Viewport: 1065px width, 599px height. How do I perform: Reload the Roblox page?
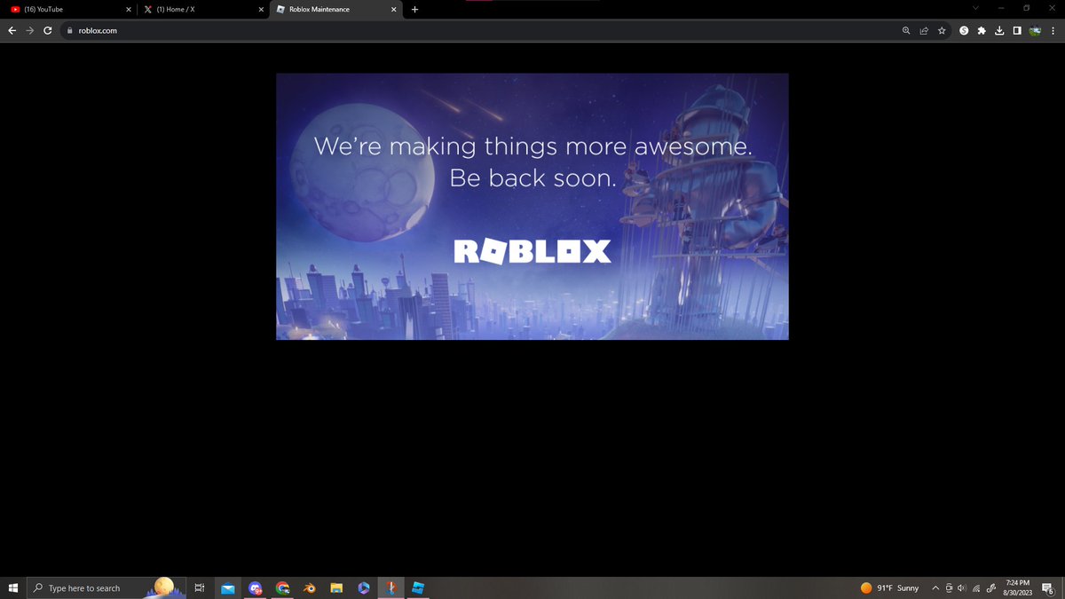(x=47, y=30)
